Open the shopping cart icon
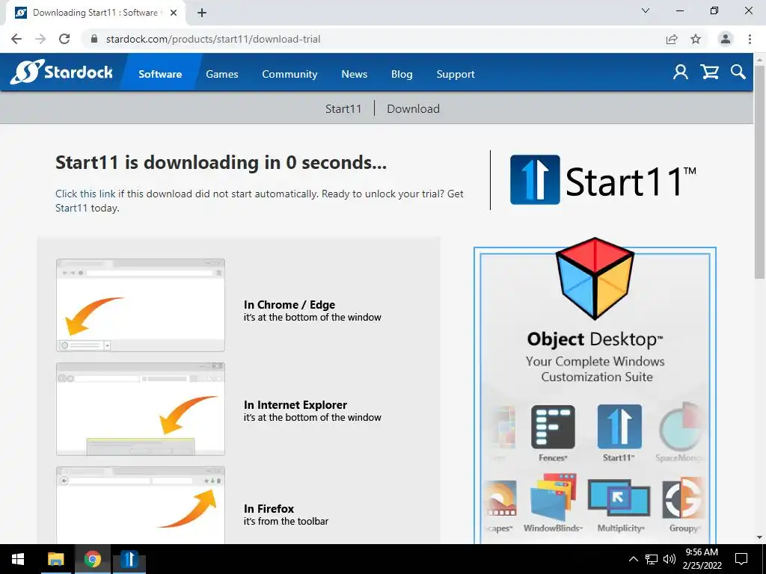 709,72
